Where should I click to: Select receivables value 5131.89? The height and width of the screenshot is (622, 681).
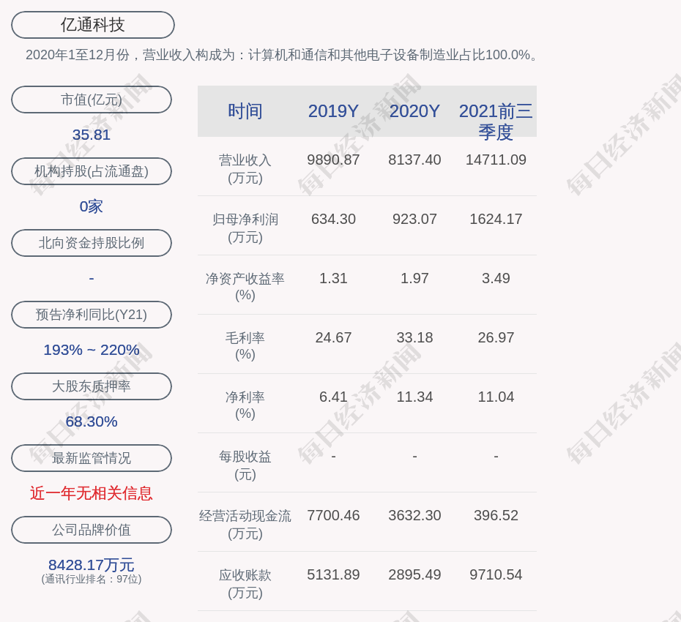[x=333, y=574]
